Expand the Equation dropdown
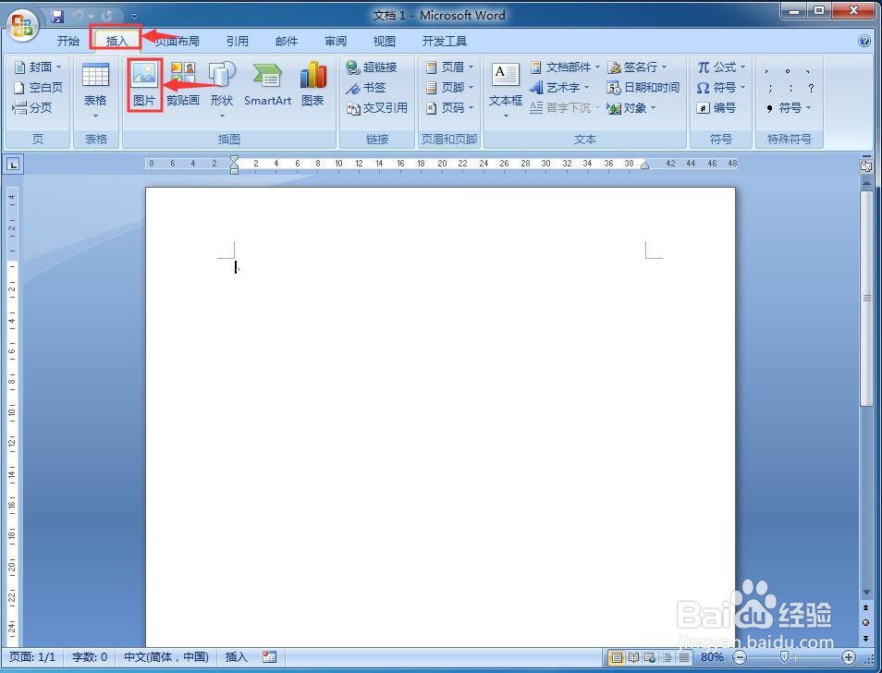882x673 pixels. (x=743, y=67)
